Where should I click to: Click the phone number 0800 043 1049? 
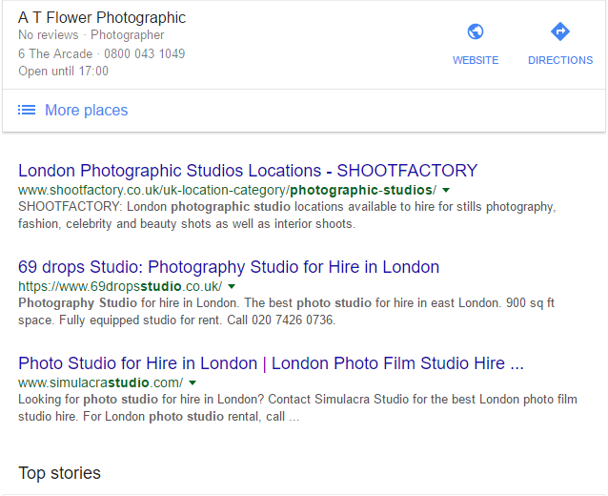coord(144,53)
